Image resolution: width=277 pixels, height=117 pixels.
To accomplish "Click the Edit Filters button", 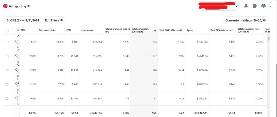I will pos(54,20).
